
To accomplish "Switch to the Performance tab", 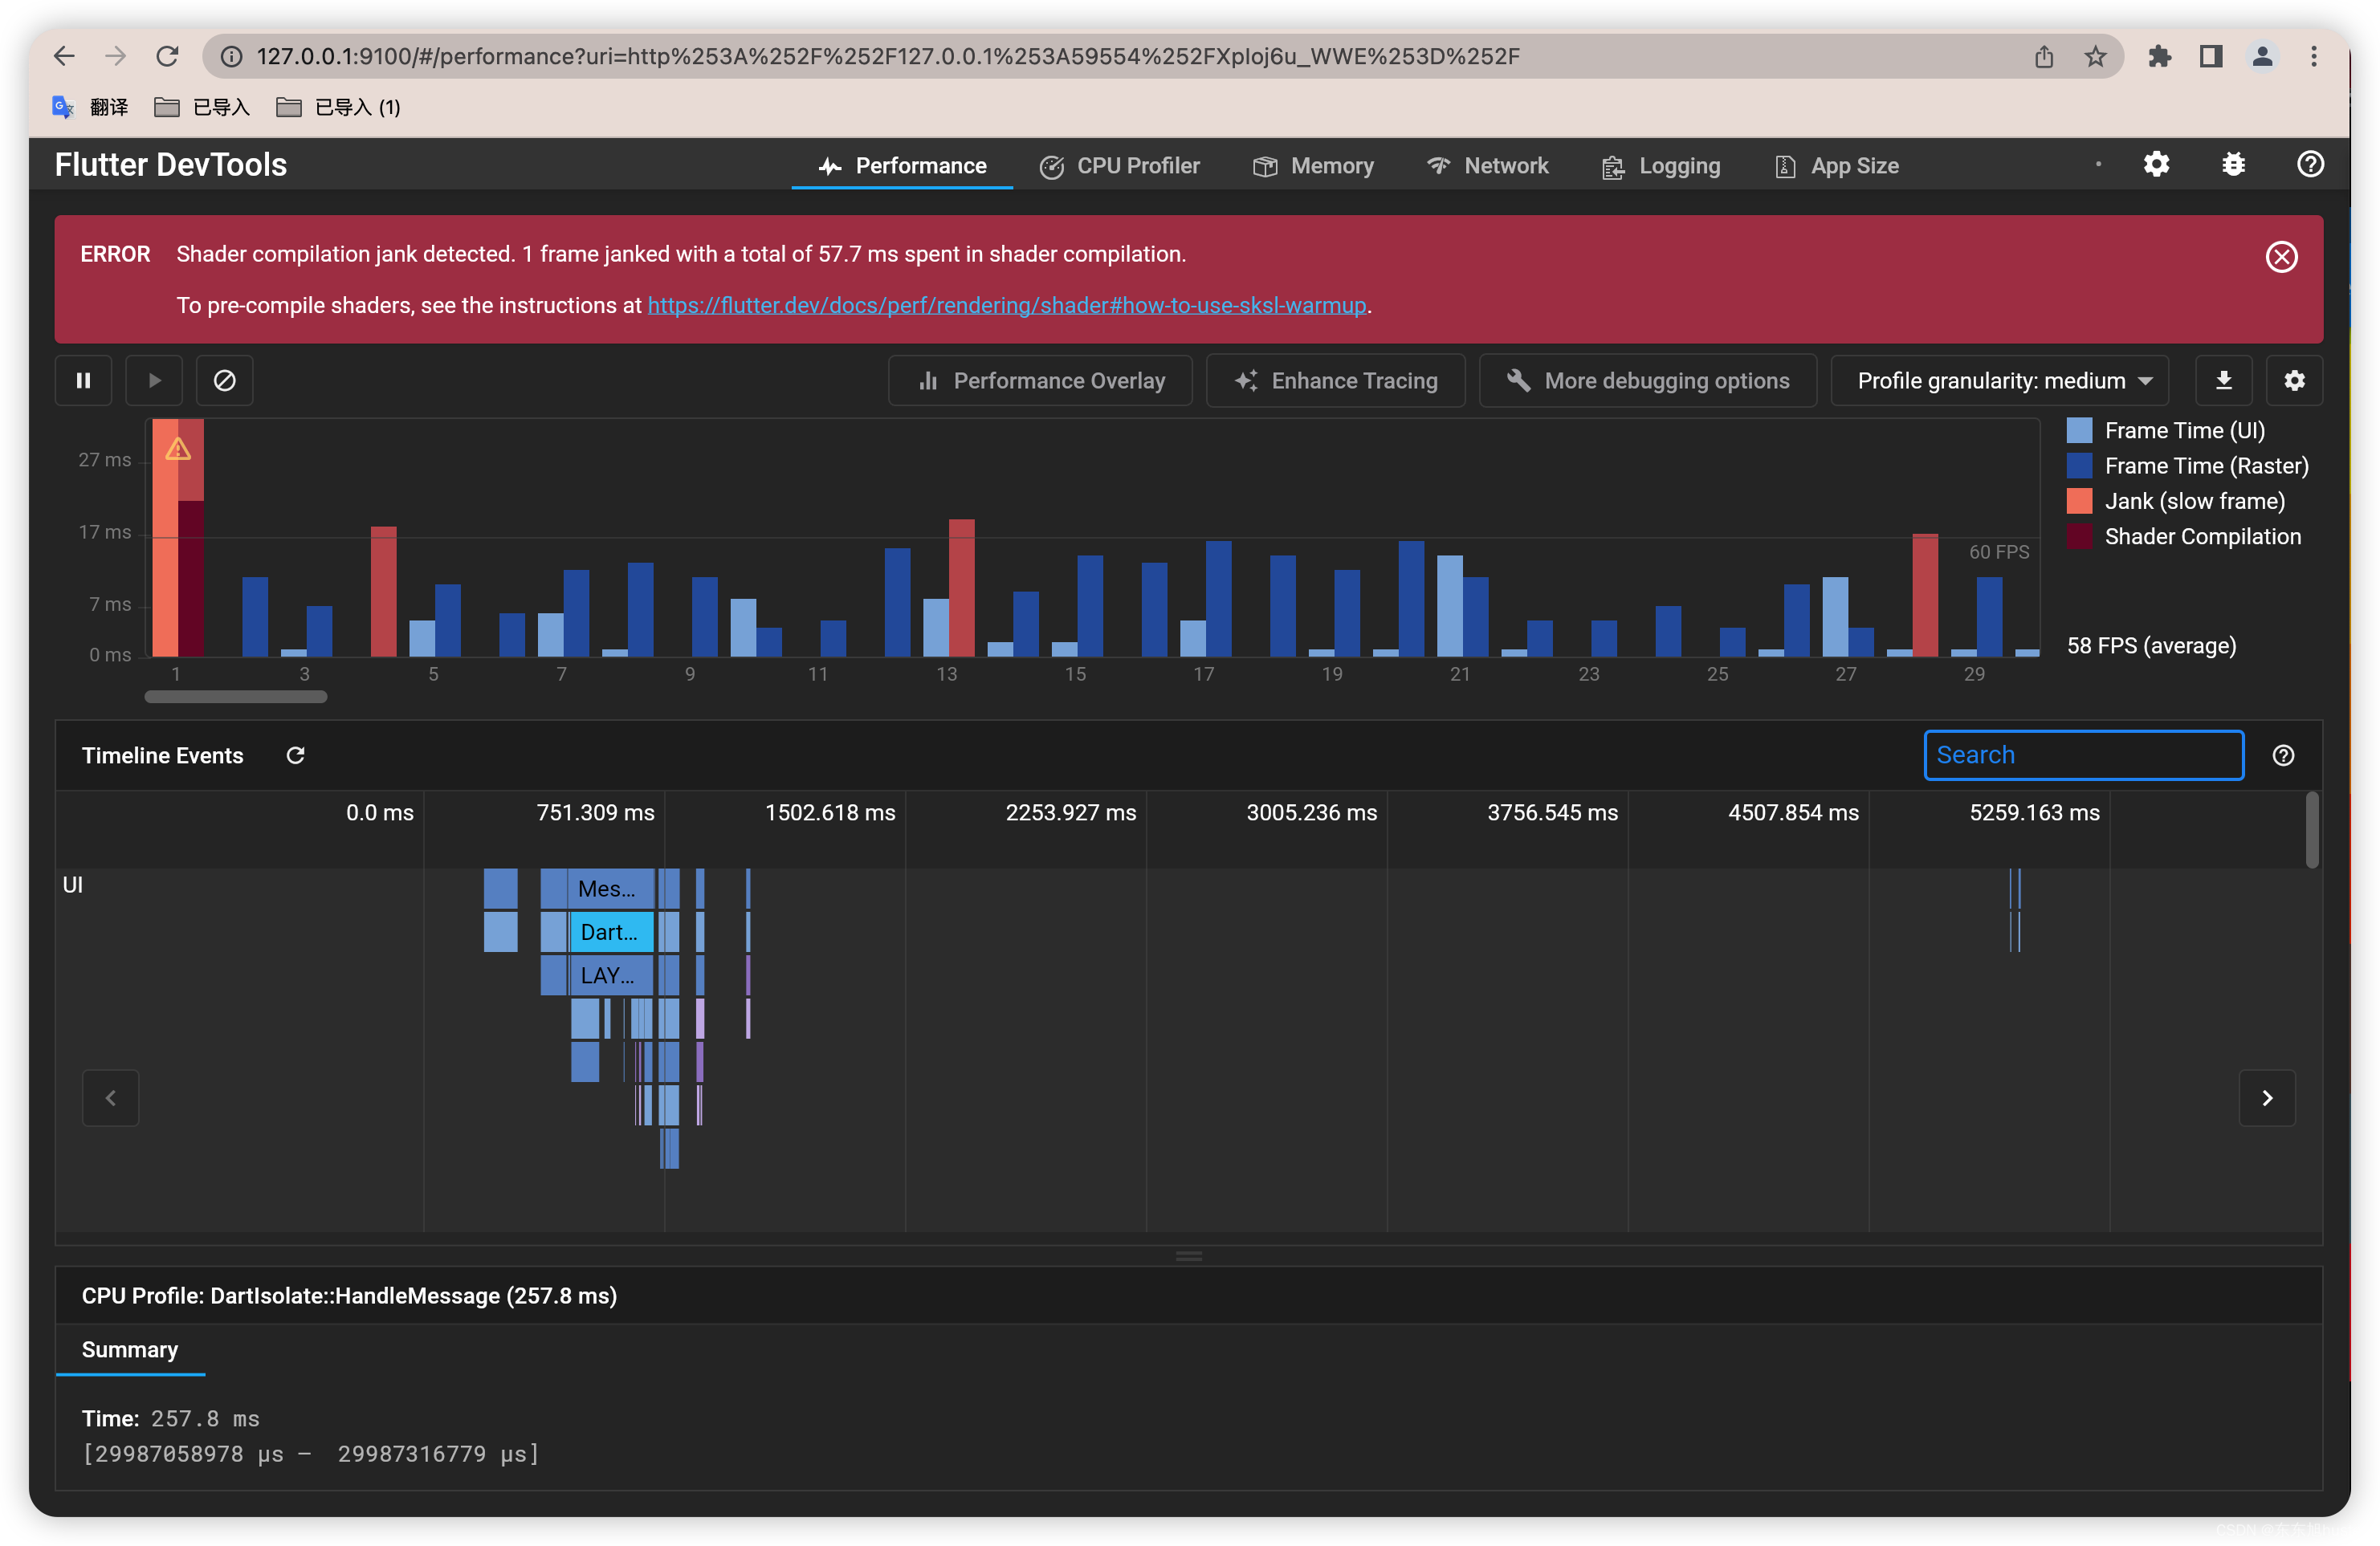I will pos(902,166).
